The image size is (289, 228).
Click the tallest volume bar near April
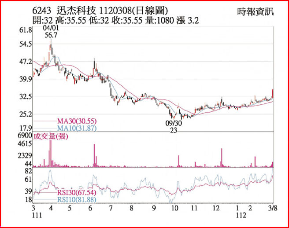point(51,153)
